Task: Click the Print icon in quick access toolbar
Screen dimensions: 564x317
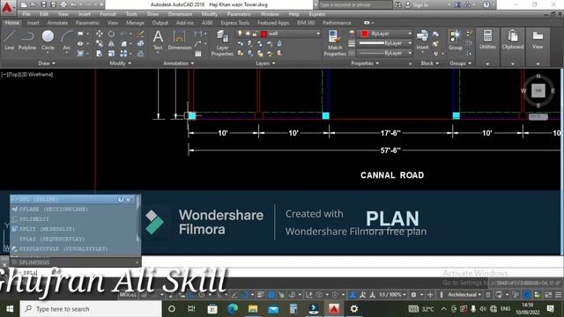Action: point(63,4)
